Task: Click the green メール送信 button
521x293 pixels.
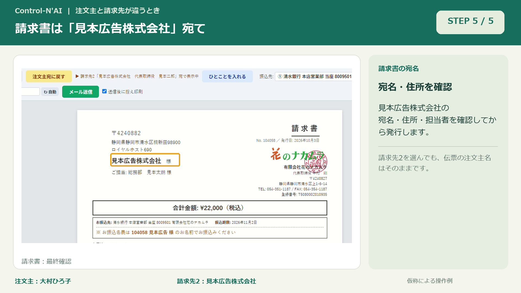Action: click(81, 92)
